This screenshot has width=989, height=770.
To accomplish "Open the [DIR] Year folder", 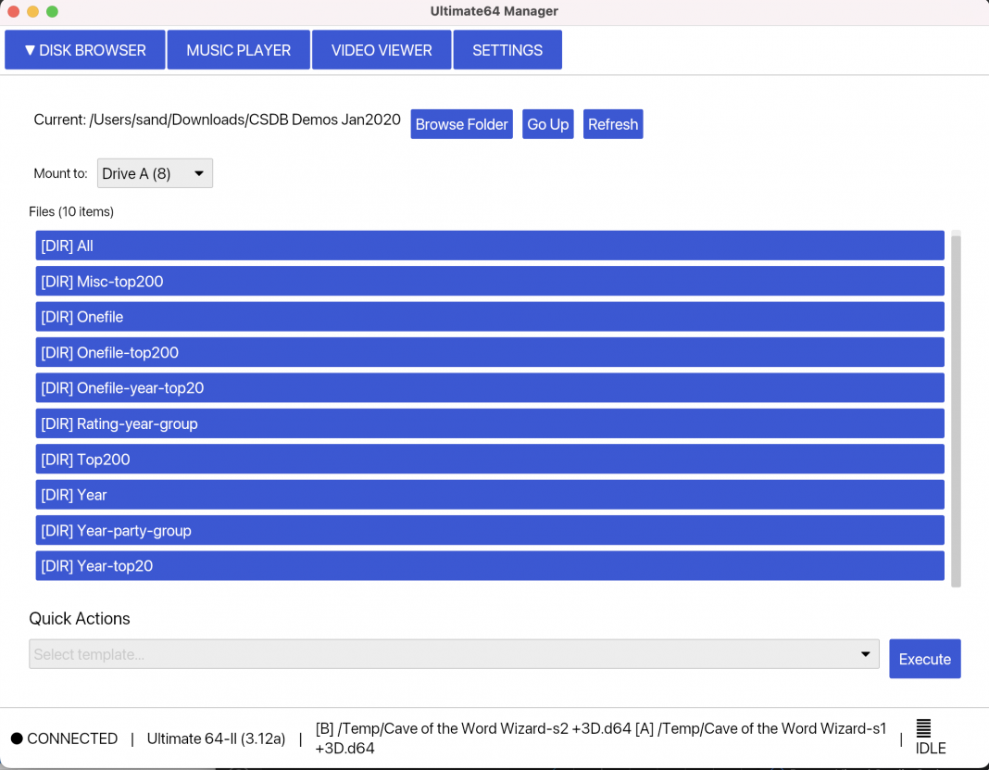I will 490,495.
